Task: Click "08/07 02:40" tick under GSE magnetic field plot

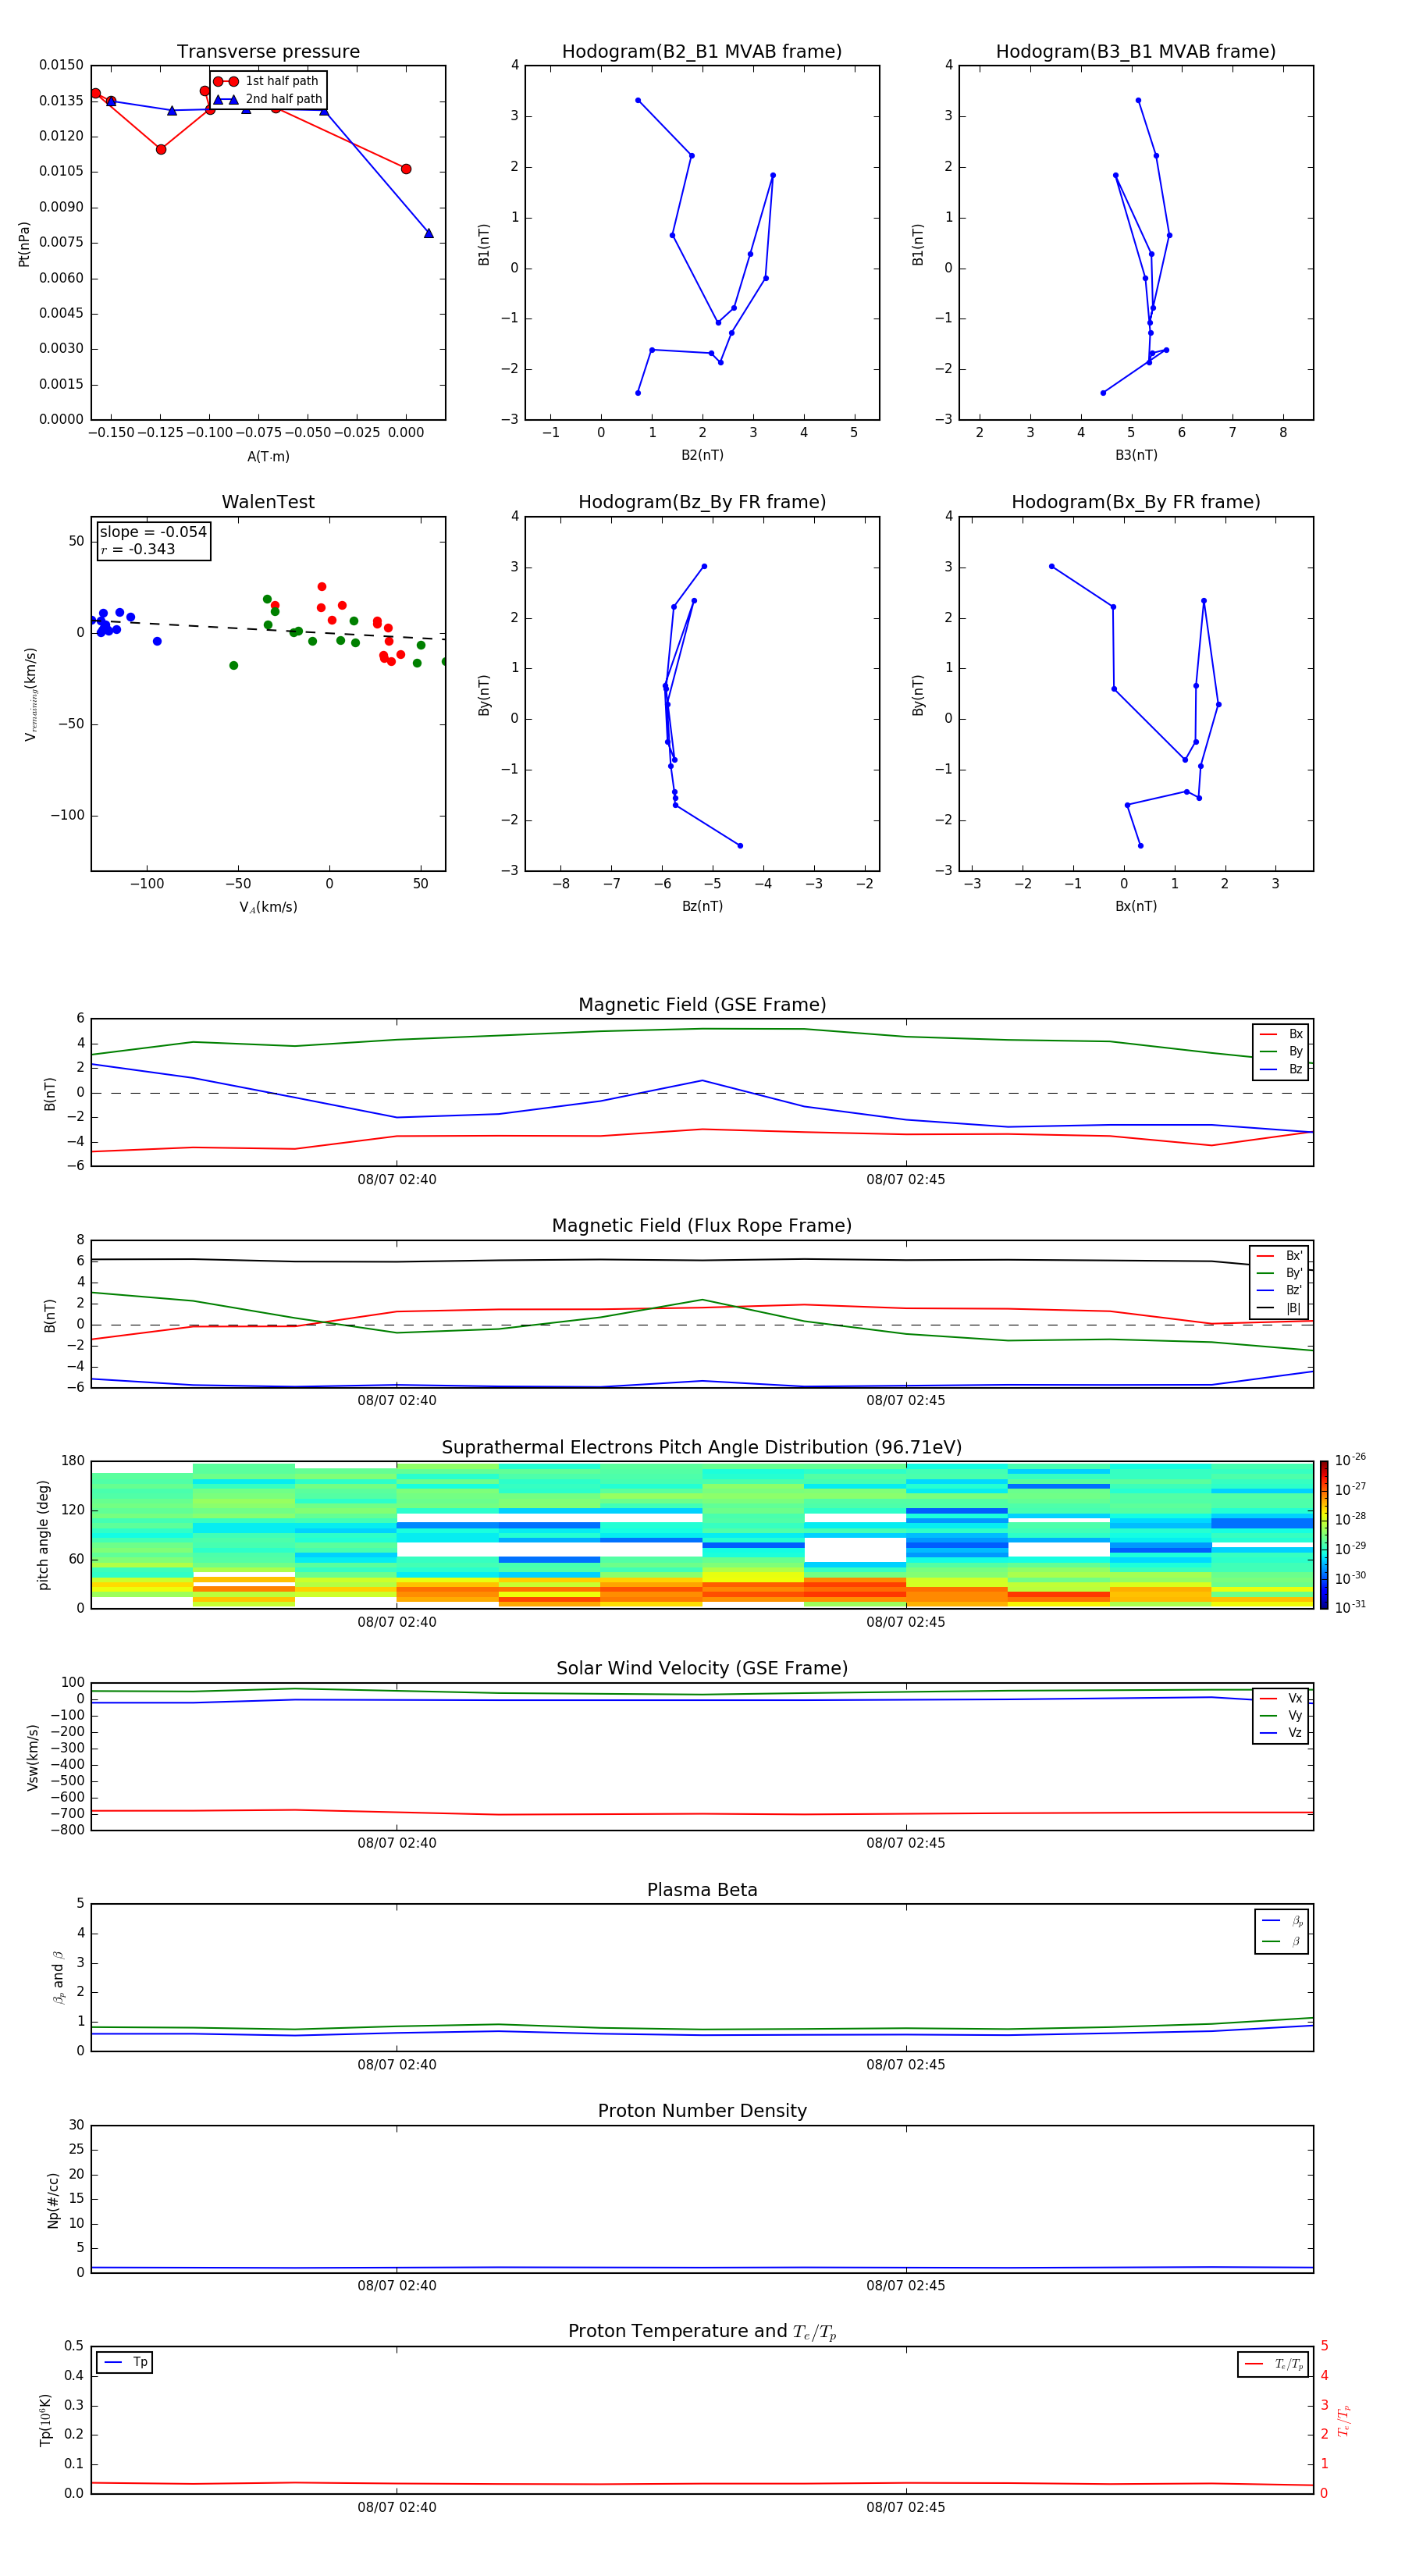Action: 397,1180
